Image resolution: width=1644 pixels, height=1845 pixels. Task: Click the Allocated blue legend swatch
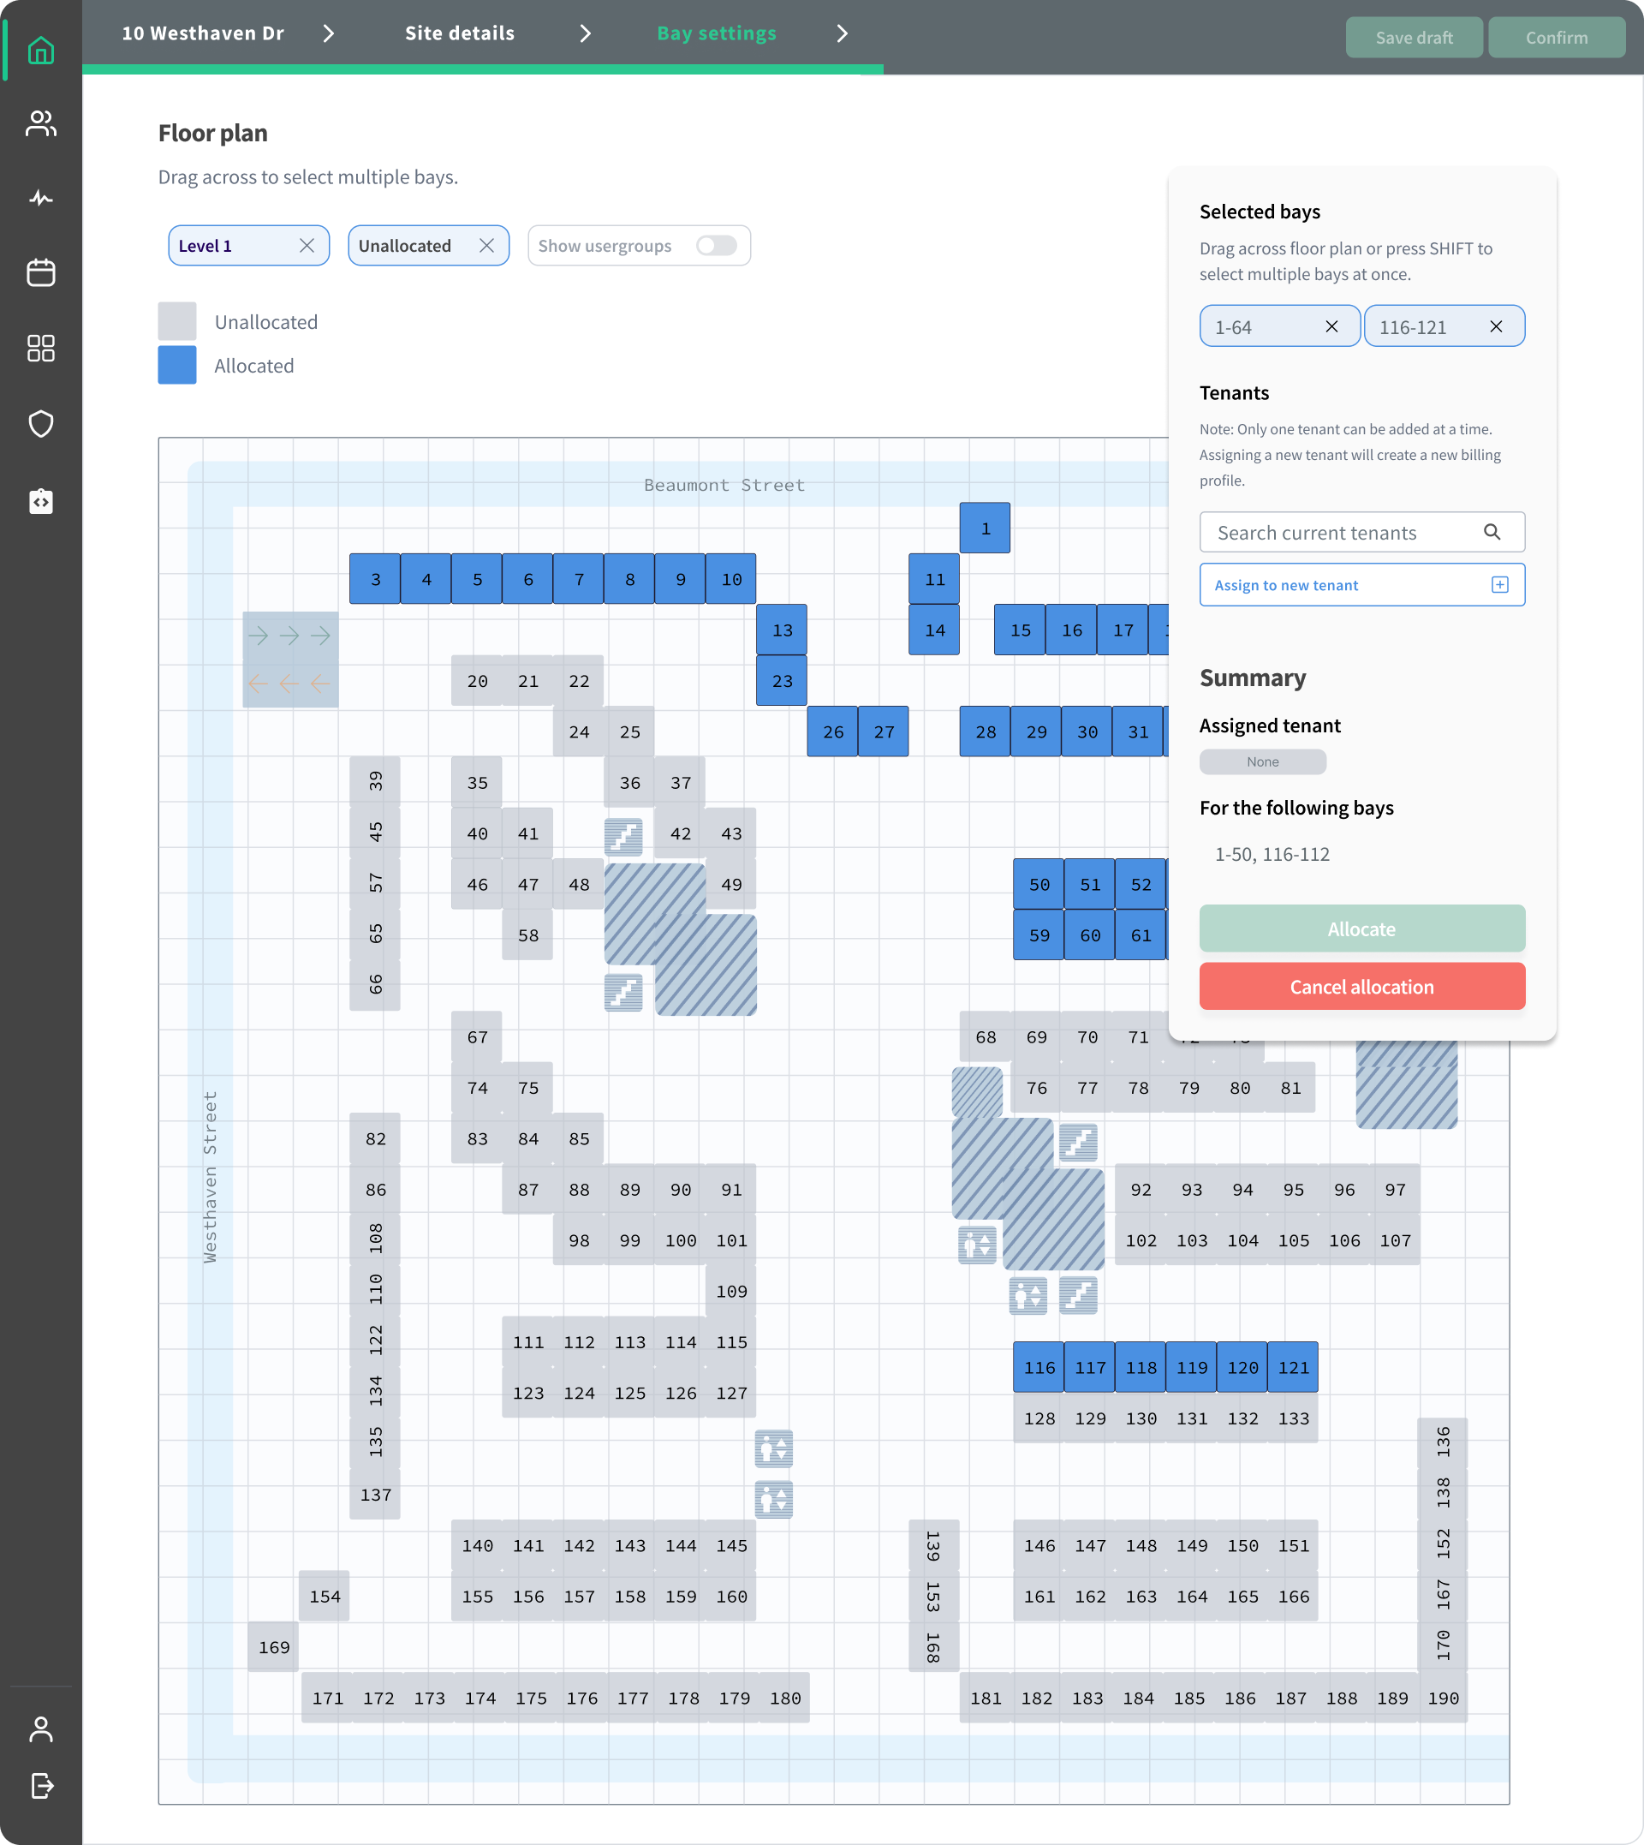(x=177, y=365)
